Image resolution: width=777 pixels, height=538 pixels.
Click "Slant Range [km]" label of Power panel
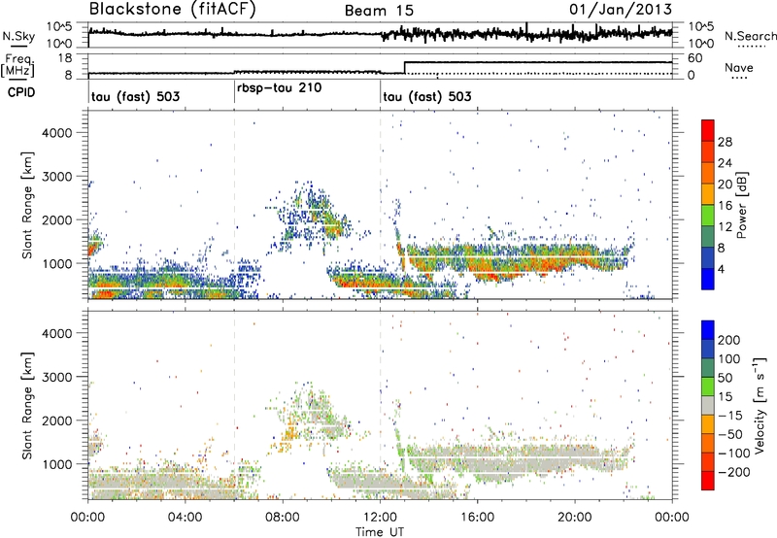[27, 205]
